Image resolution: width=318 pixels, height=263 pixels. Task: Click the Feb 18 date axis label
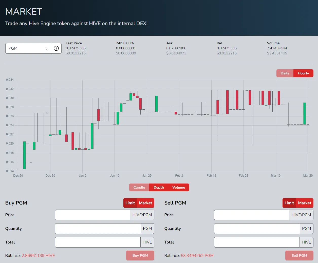coord(211,176)
